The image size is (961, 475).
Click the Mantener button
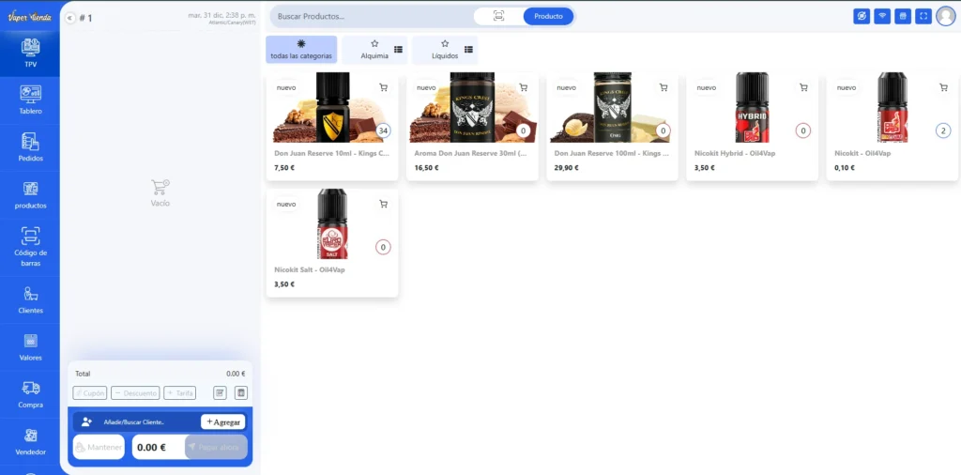tap(99, 448)
